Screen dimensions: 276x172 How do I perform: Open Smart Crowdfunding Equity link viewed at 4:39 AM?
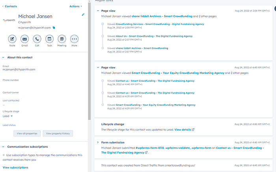tap(156, 105)
